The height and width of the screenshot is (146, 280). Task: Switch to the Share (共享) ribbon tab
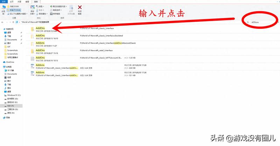(19, 2)
